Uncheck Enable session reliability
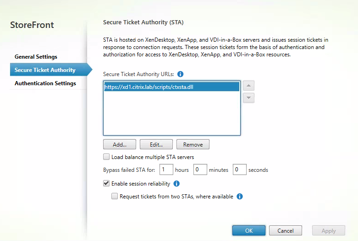The width and height of the screenshot is (358, 241). [107, 184]
